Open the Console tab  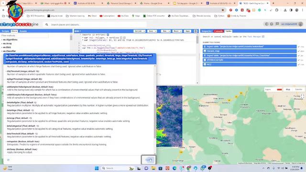tap(219, 31)
